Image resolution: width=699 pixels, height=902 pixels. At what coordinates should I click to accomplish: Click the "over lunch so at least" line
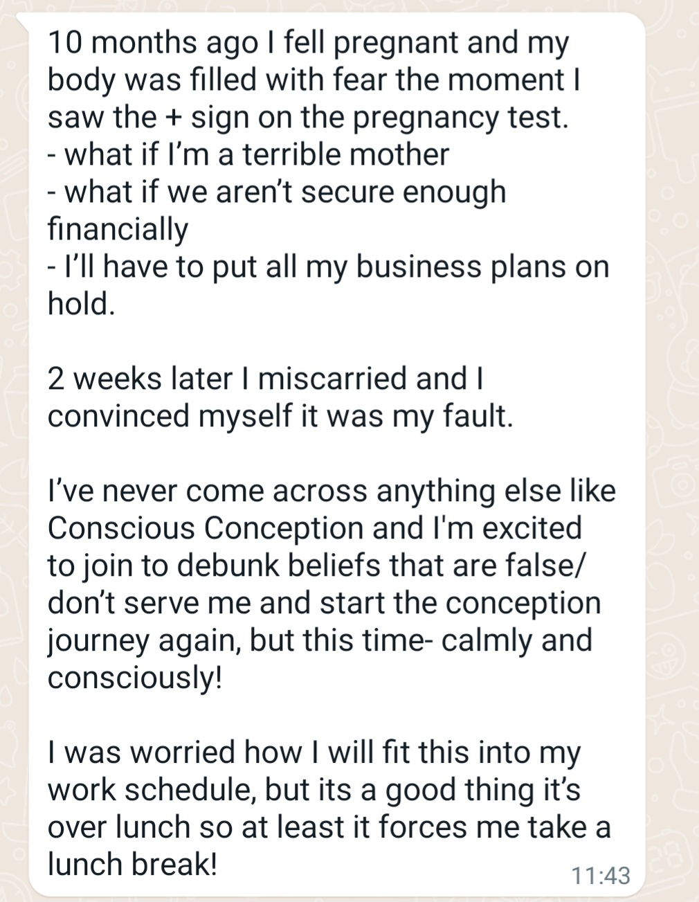(x=329, y=827)
